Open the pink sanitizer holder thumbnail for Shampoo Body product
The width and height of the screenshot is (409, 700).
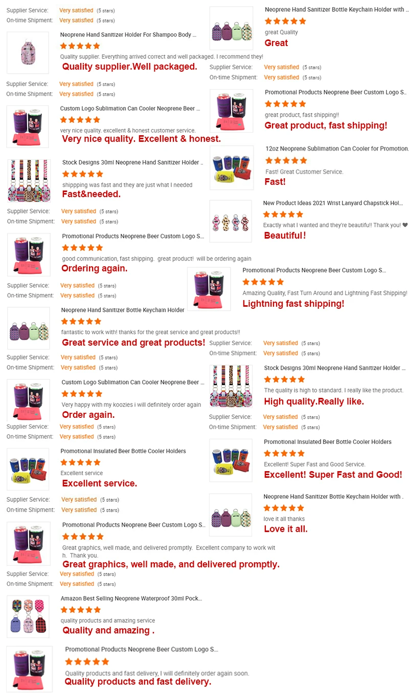pos(28,53)
